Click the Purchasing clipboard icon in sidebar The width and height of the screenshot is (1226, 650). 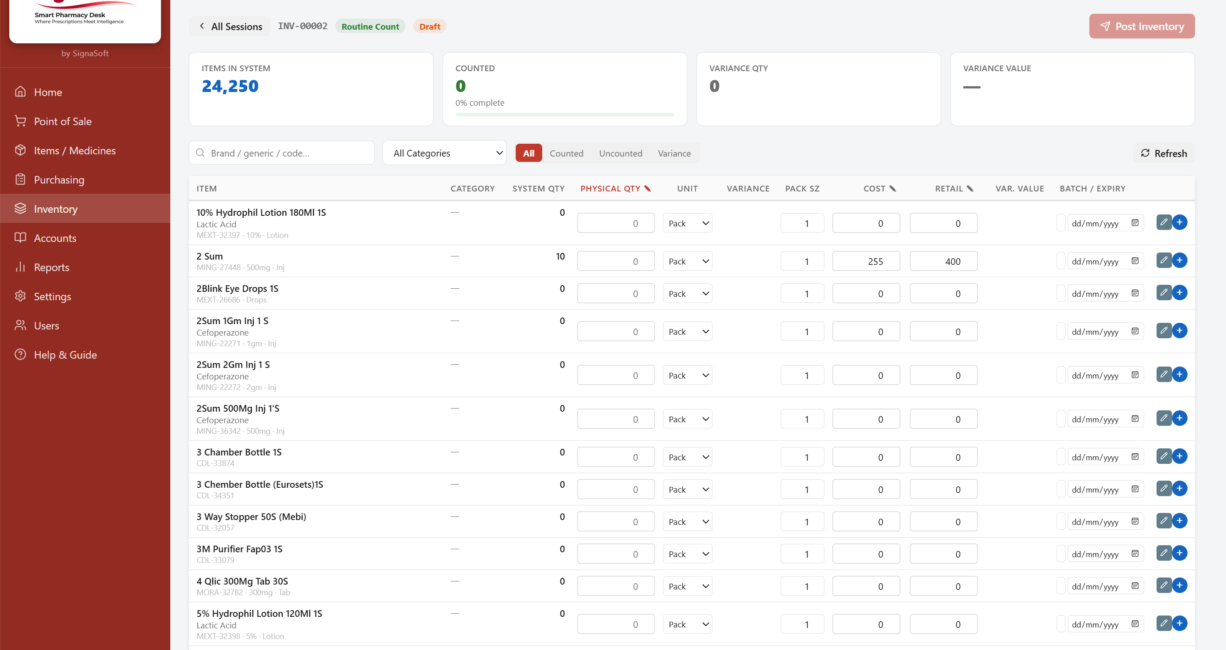point(20,180)
